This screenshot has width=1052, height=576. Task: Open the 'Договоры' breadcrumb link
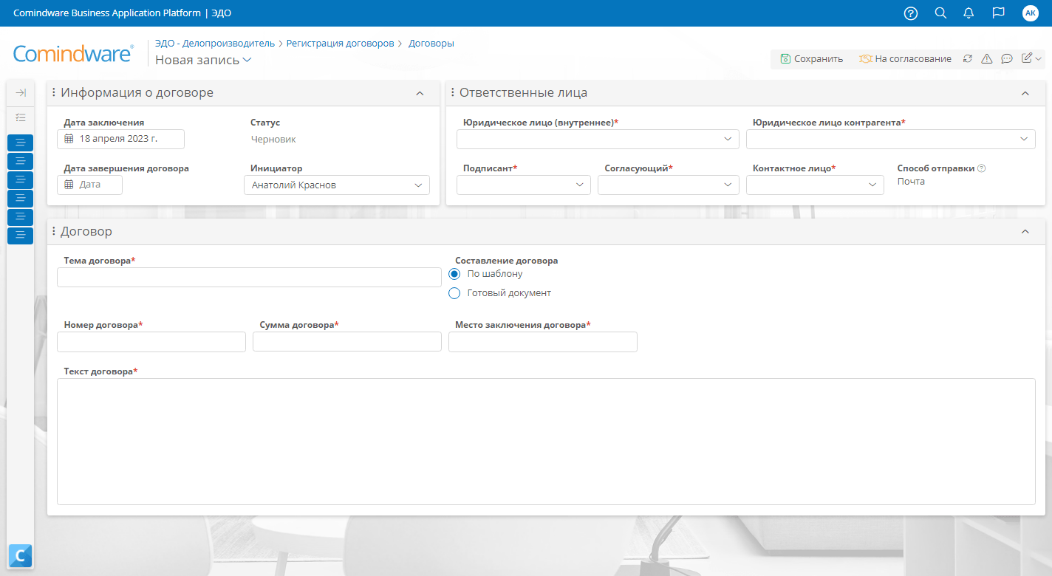coord(431,44)
